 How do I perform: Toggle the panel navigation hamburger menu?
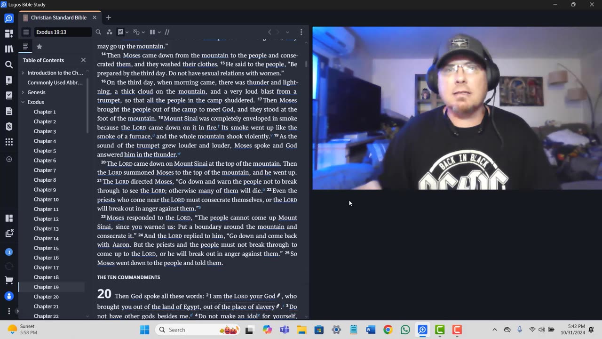pyautogui.click(x=26, y=32)
